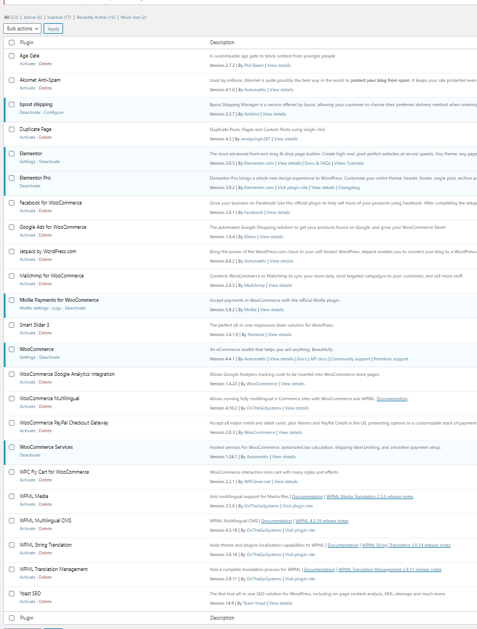Select the Smart Slider 3 checkbox
This screenshot has width=477, height=629.
tap(12, 325)
